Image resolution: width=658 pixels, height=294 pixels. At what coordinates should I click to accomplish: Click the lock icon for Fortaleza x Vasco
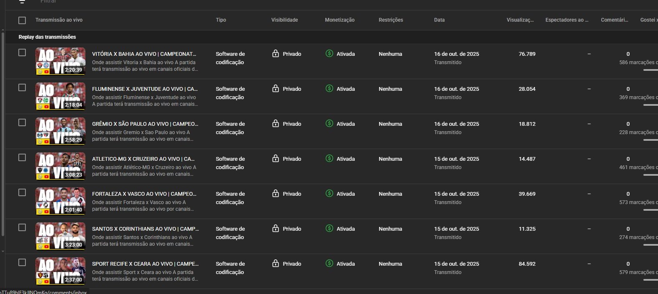pos(276,194)
